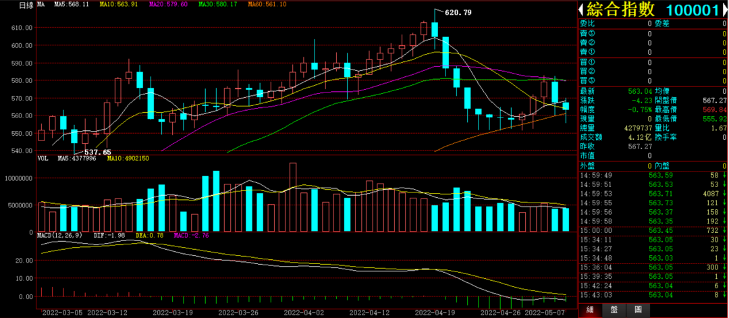Click the 委比 label
Viewport: 729px width, 318px height.
pyautogui.click(x=587, y=23)
